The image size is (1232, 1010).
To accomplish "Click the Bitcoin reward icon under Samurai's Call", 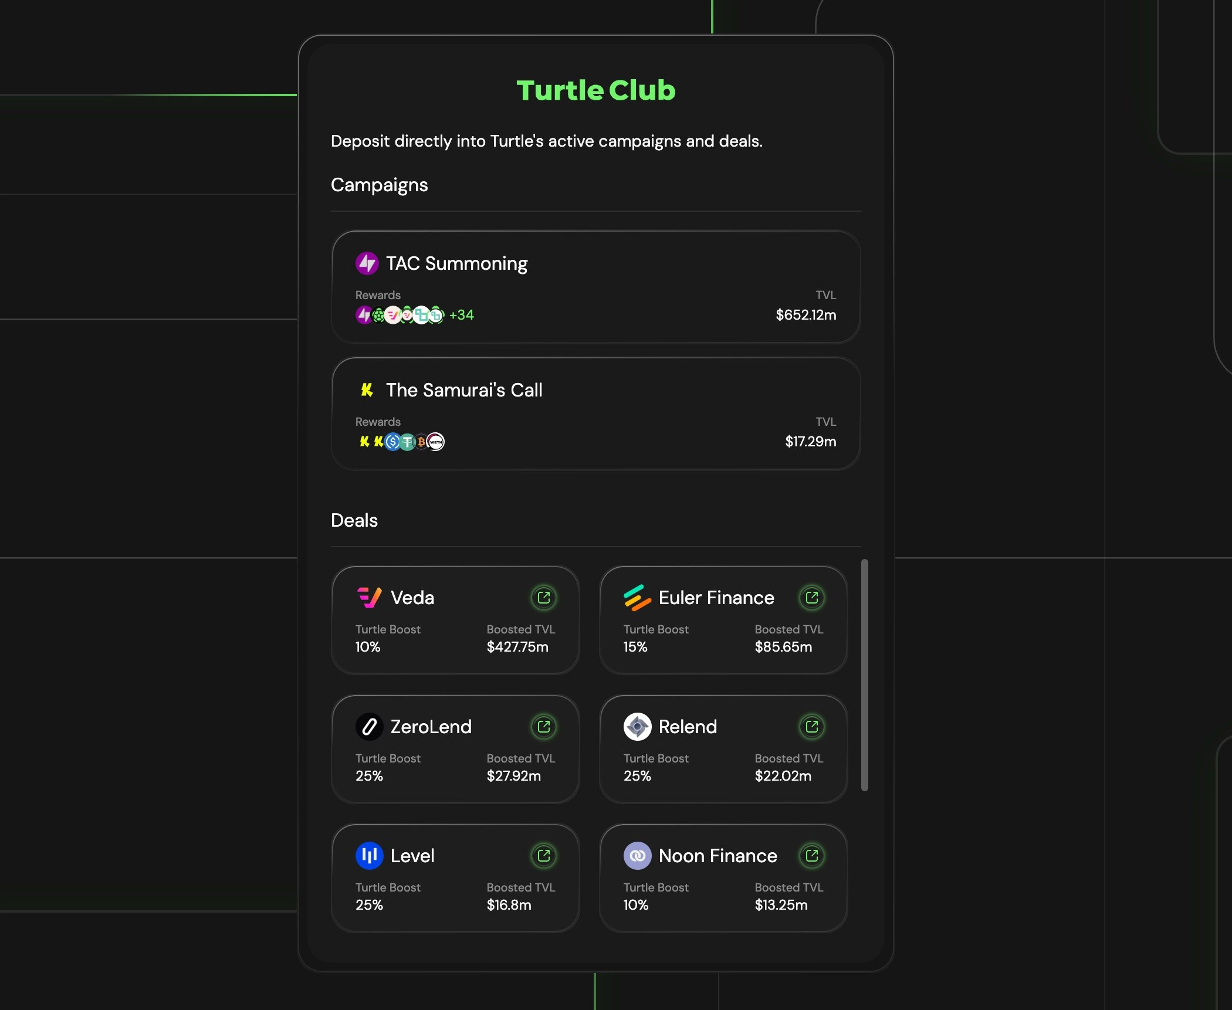I will pos(422,442).
